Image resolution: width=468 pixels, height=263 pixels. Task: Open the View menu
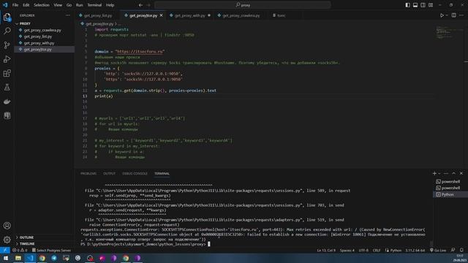(x=58, y=5)
